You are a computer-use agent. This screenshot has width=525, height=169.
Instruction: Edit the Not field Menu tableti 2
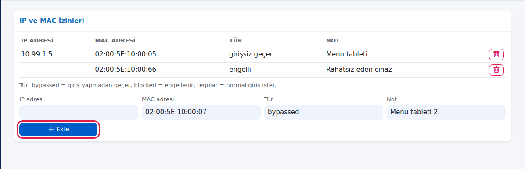446,112
